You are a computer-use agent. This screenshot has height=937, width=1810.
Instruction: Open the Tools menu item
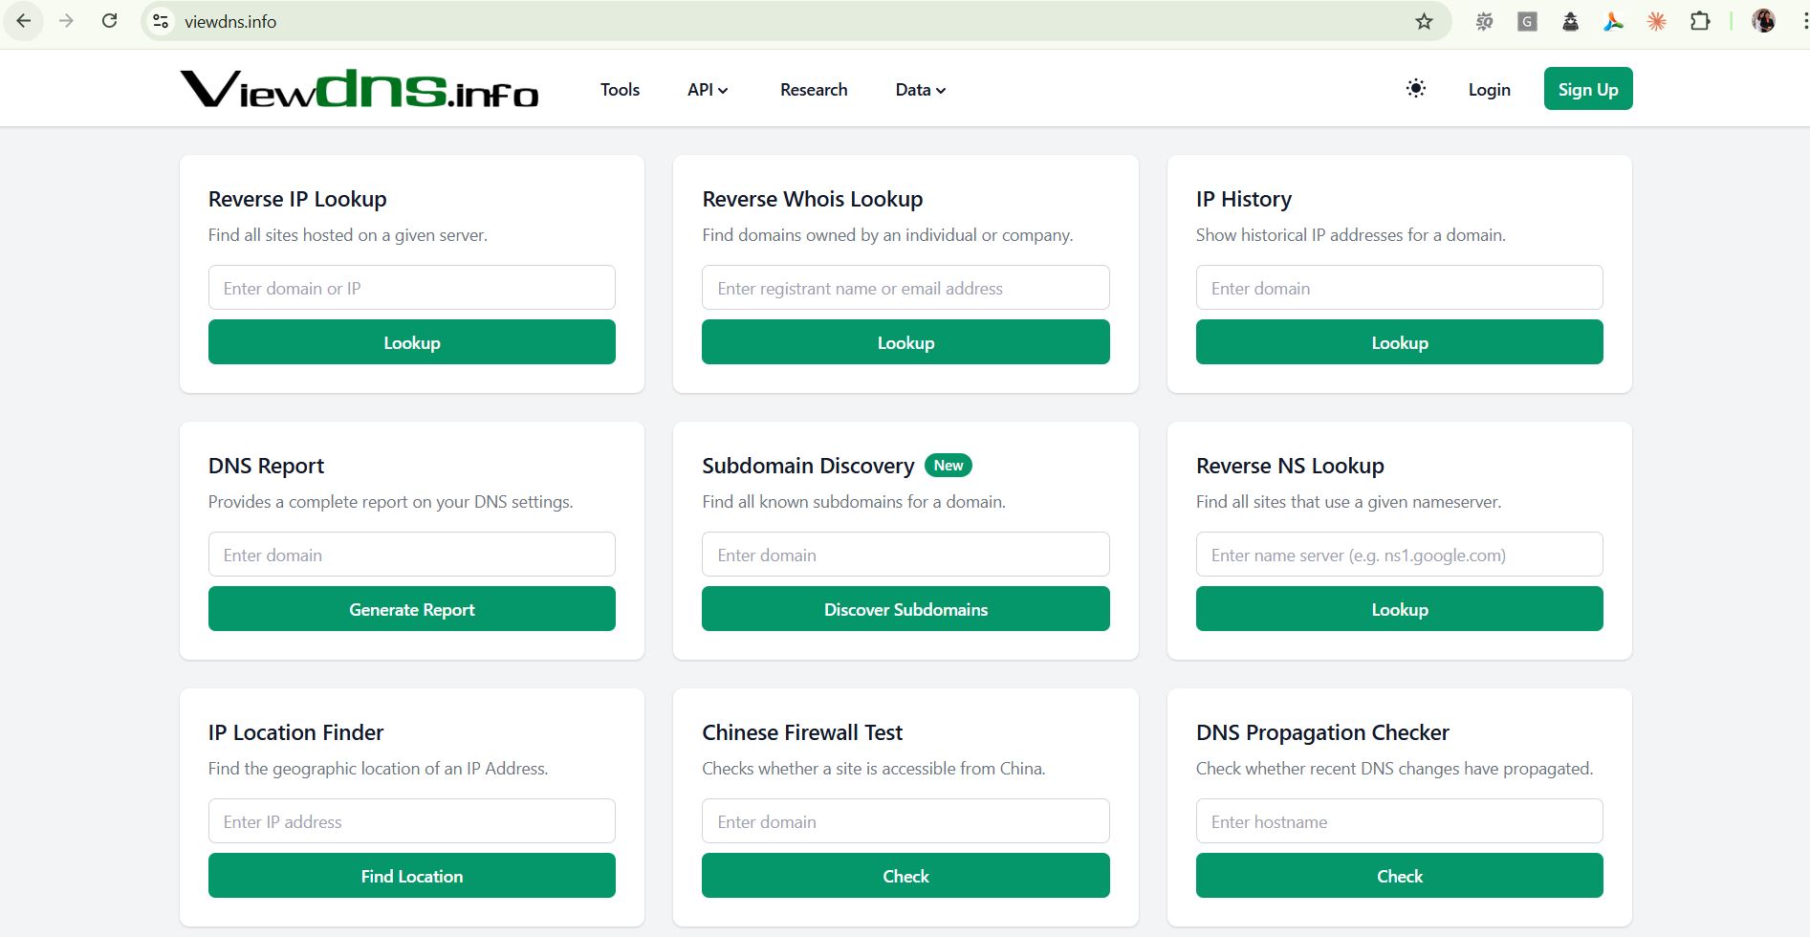pyautogui.click(x=620, y=90)
